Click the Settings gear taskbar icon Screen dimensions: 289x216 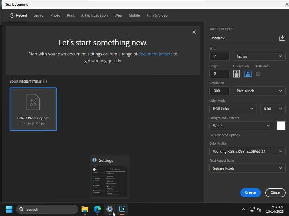click(x=110, y=209)
